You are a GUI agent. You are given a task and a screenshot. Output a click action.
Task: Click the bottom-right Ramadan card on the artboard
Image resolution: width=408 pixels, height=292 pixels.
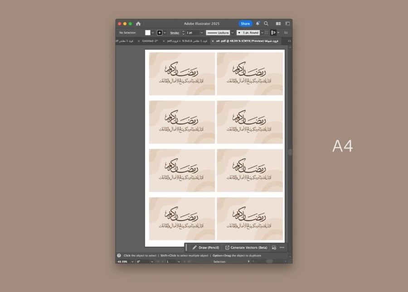tap(250, 219)
